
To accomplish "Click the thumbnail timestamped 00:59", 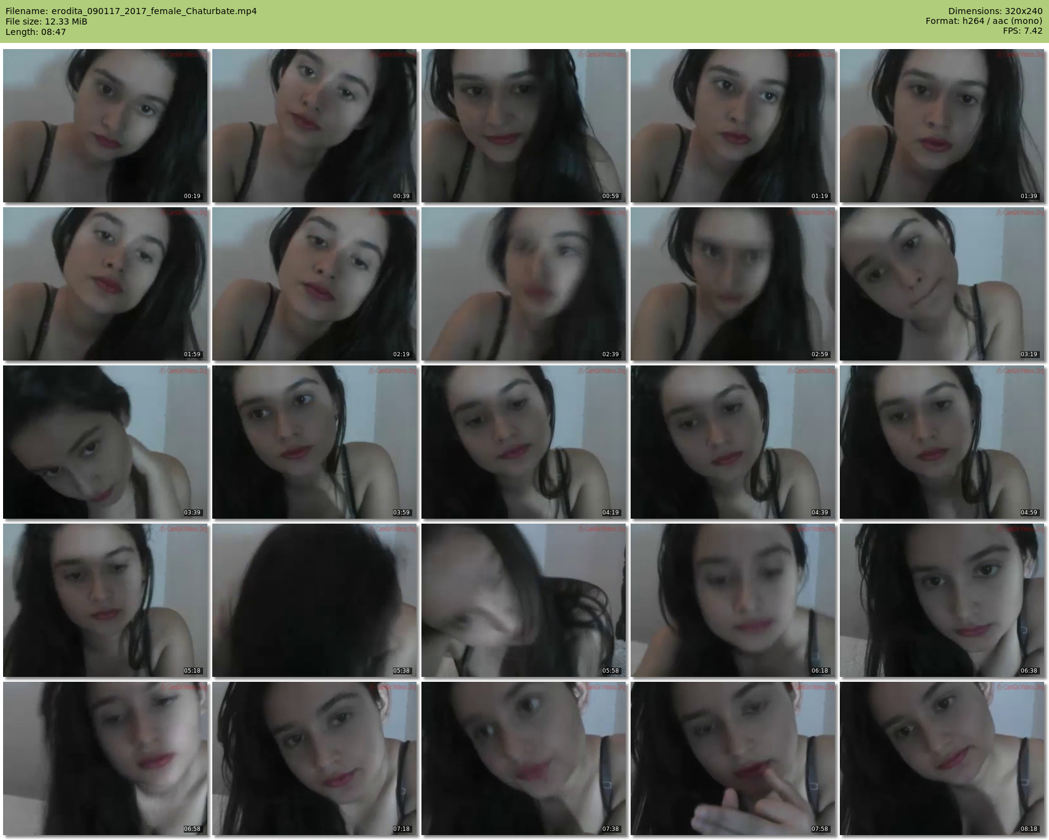I will tap(524, 126).
